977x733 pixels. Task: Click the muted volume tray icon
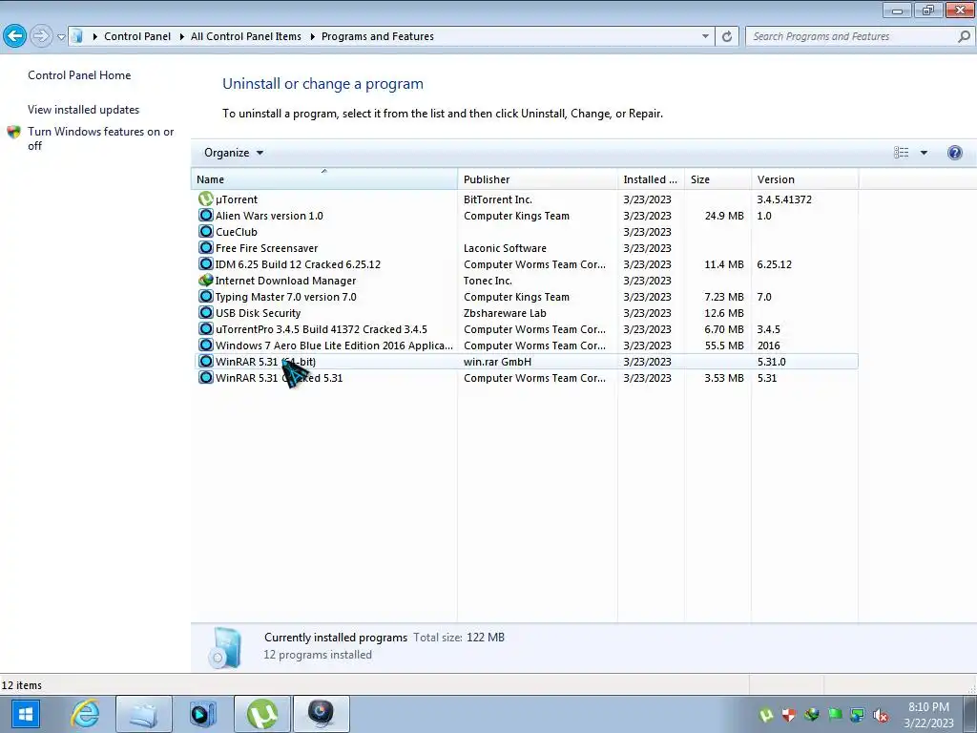coord(881,716)
